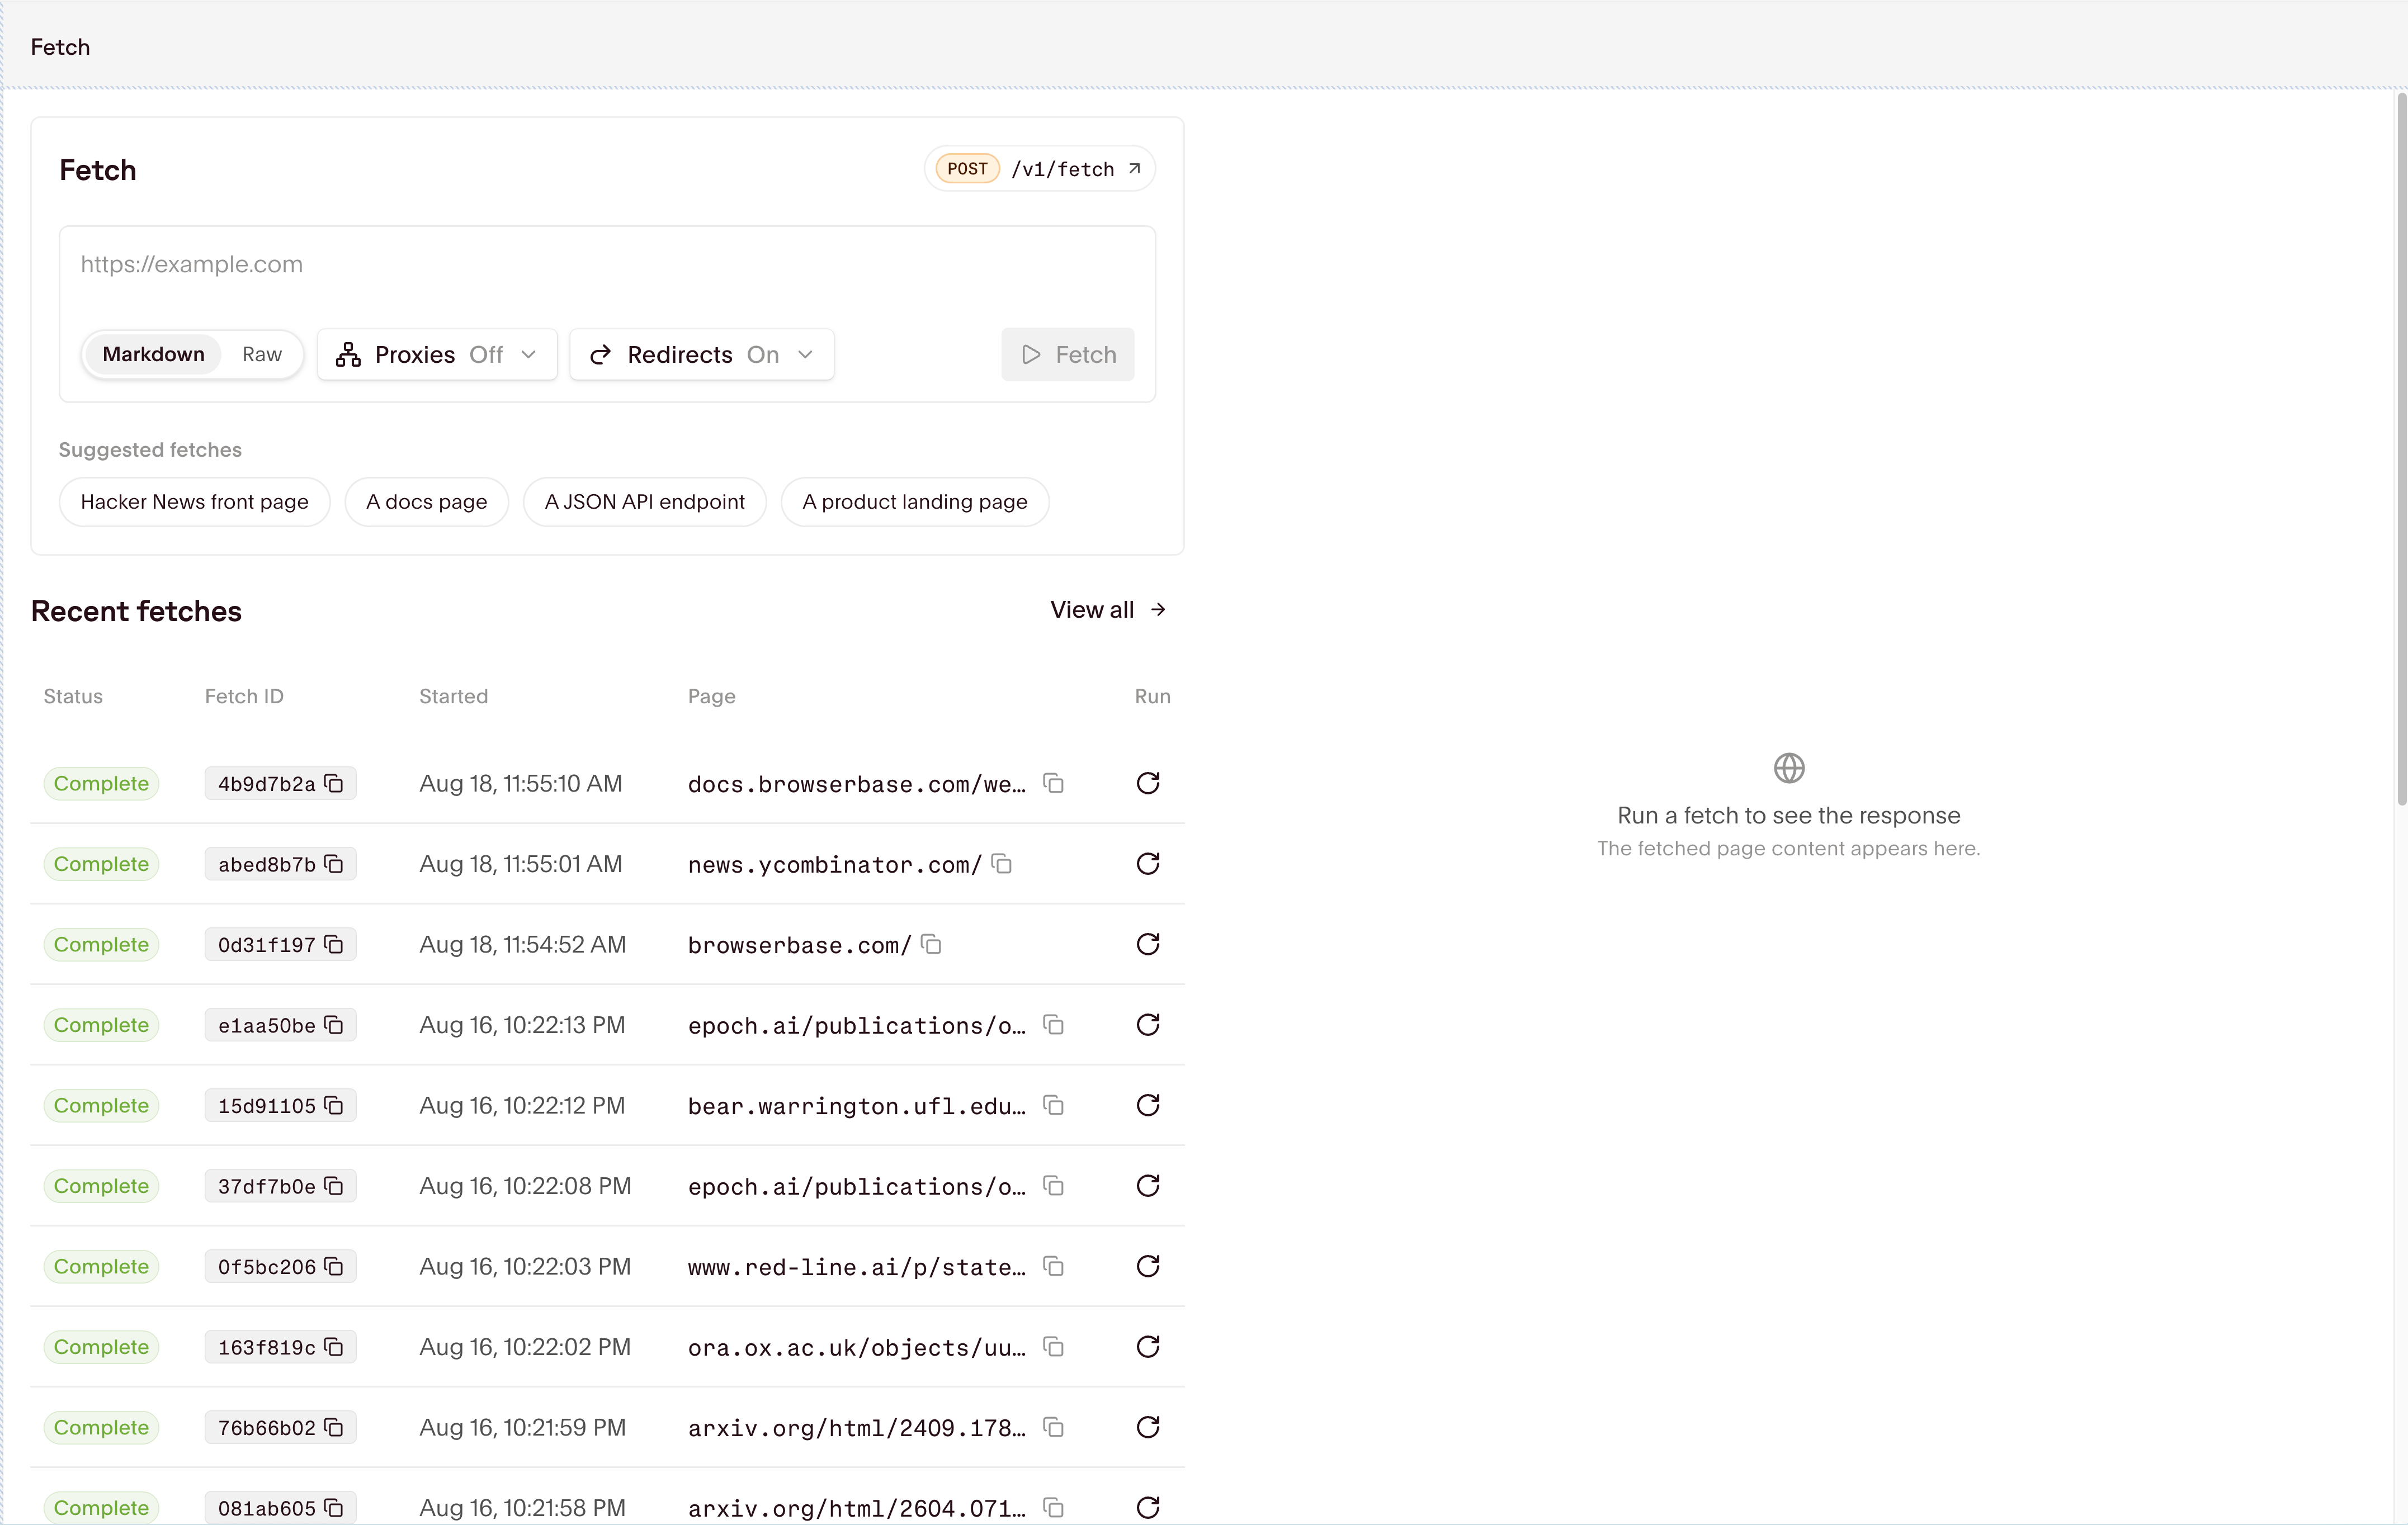This screenshot has width=2408, height=1525.
Task: Copy fetch ID 0f5bc206
Action: pos(335,1266)
